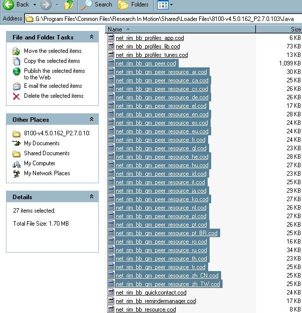302x313 pixels.
Task: Click the file icon of net_rim_bb_qm_peer_resource_pl.cod
Action: 111,216
